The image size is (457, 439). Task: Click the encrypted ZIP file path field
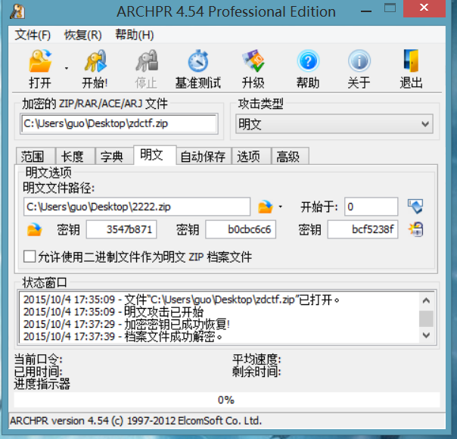coord(120,124)
